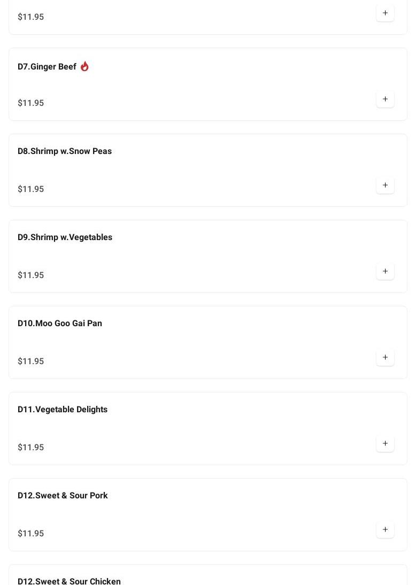This screenshot has width=416, height=585.
Task: Click the $11.95 price under Ginger Beef
Action: coord(31,103)
